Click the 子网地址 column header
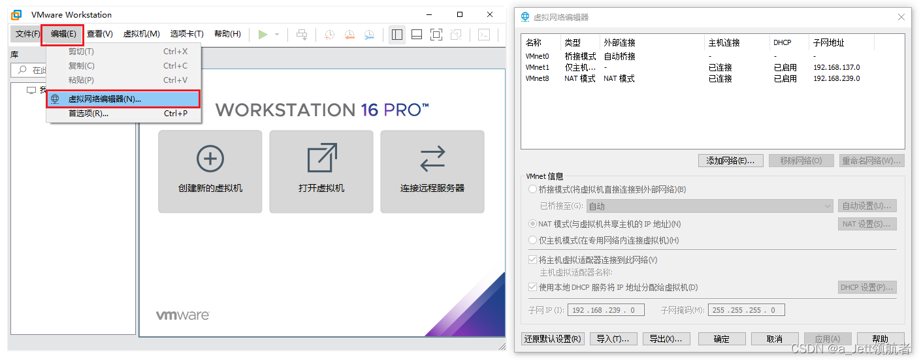 pos(841,42)
